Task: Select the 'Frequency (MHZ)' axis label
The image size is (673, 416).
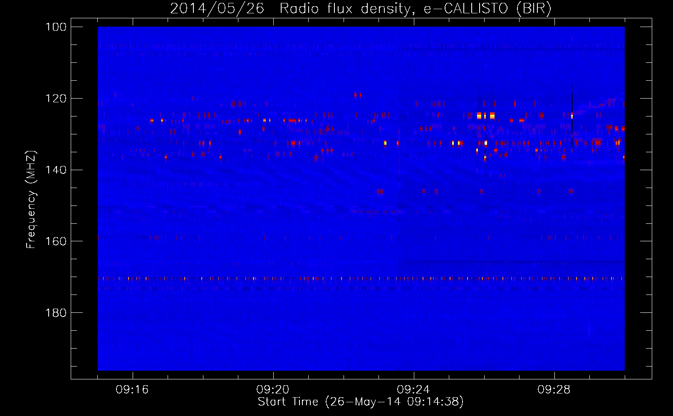Action: click(31, 199)
